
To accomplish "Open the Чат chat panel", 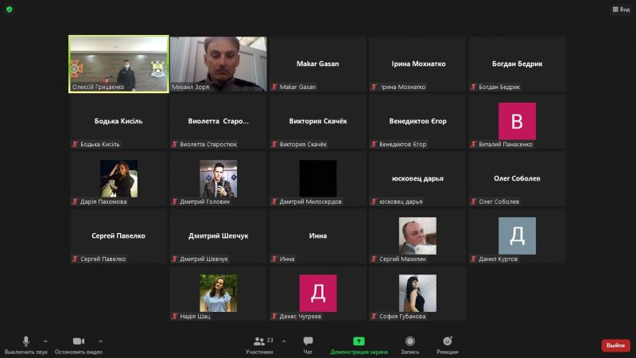I will (308, 345).
